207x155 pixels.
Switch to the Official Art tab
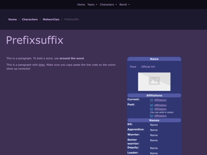point(148,67)
